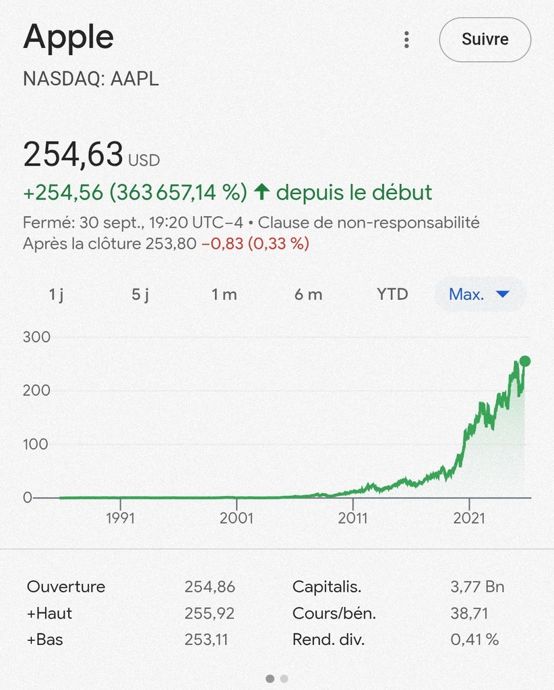Expand the Max. range dropdown arrow
This screenshot has width=554, height=690.
click(x=502, y=294)
